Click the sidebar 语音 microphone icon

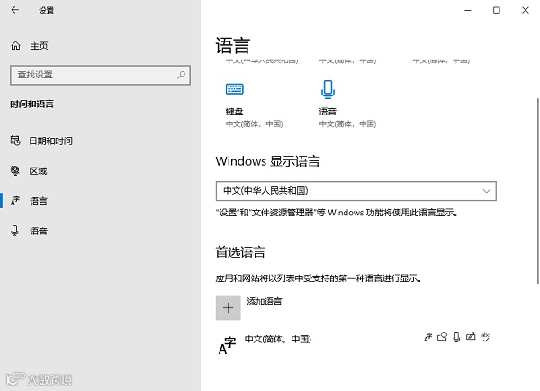click(14, 231)
